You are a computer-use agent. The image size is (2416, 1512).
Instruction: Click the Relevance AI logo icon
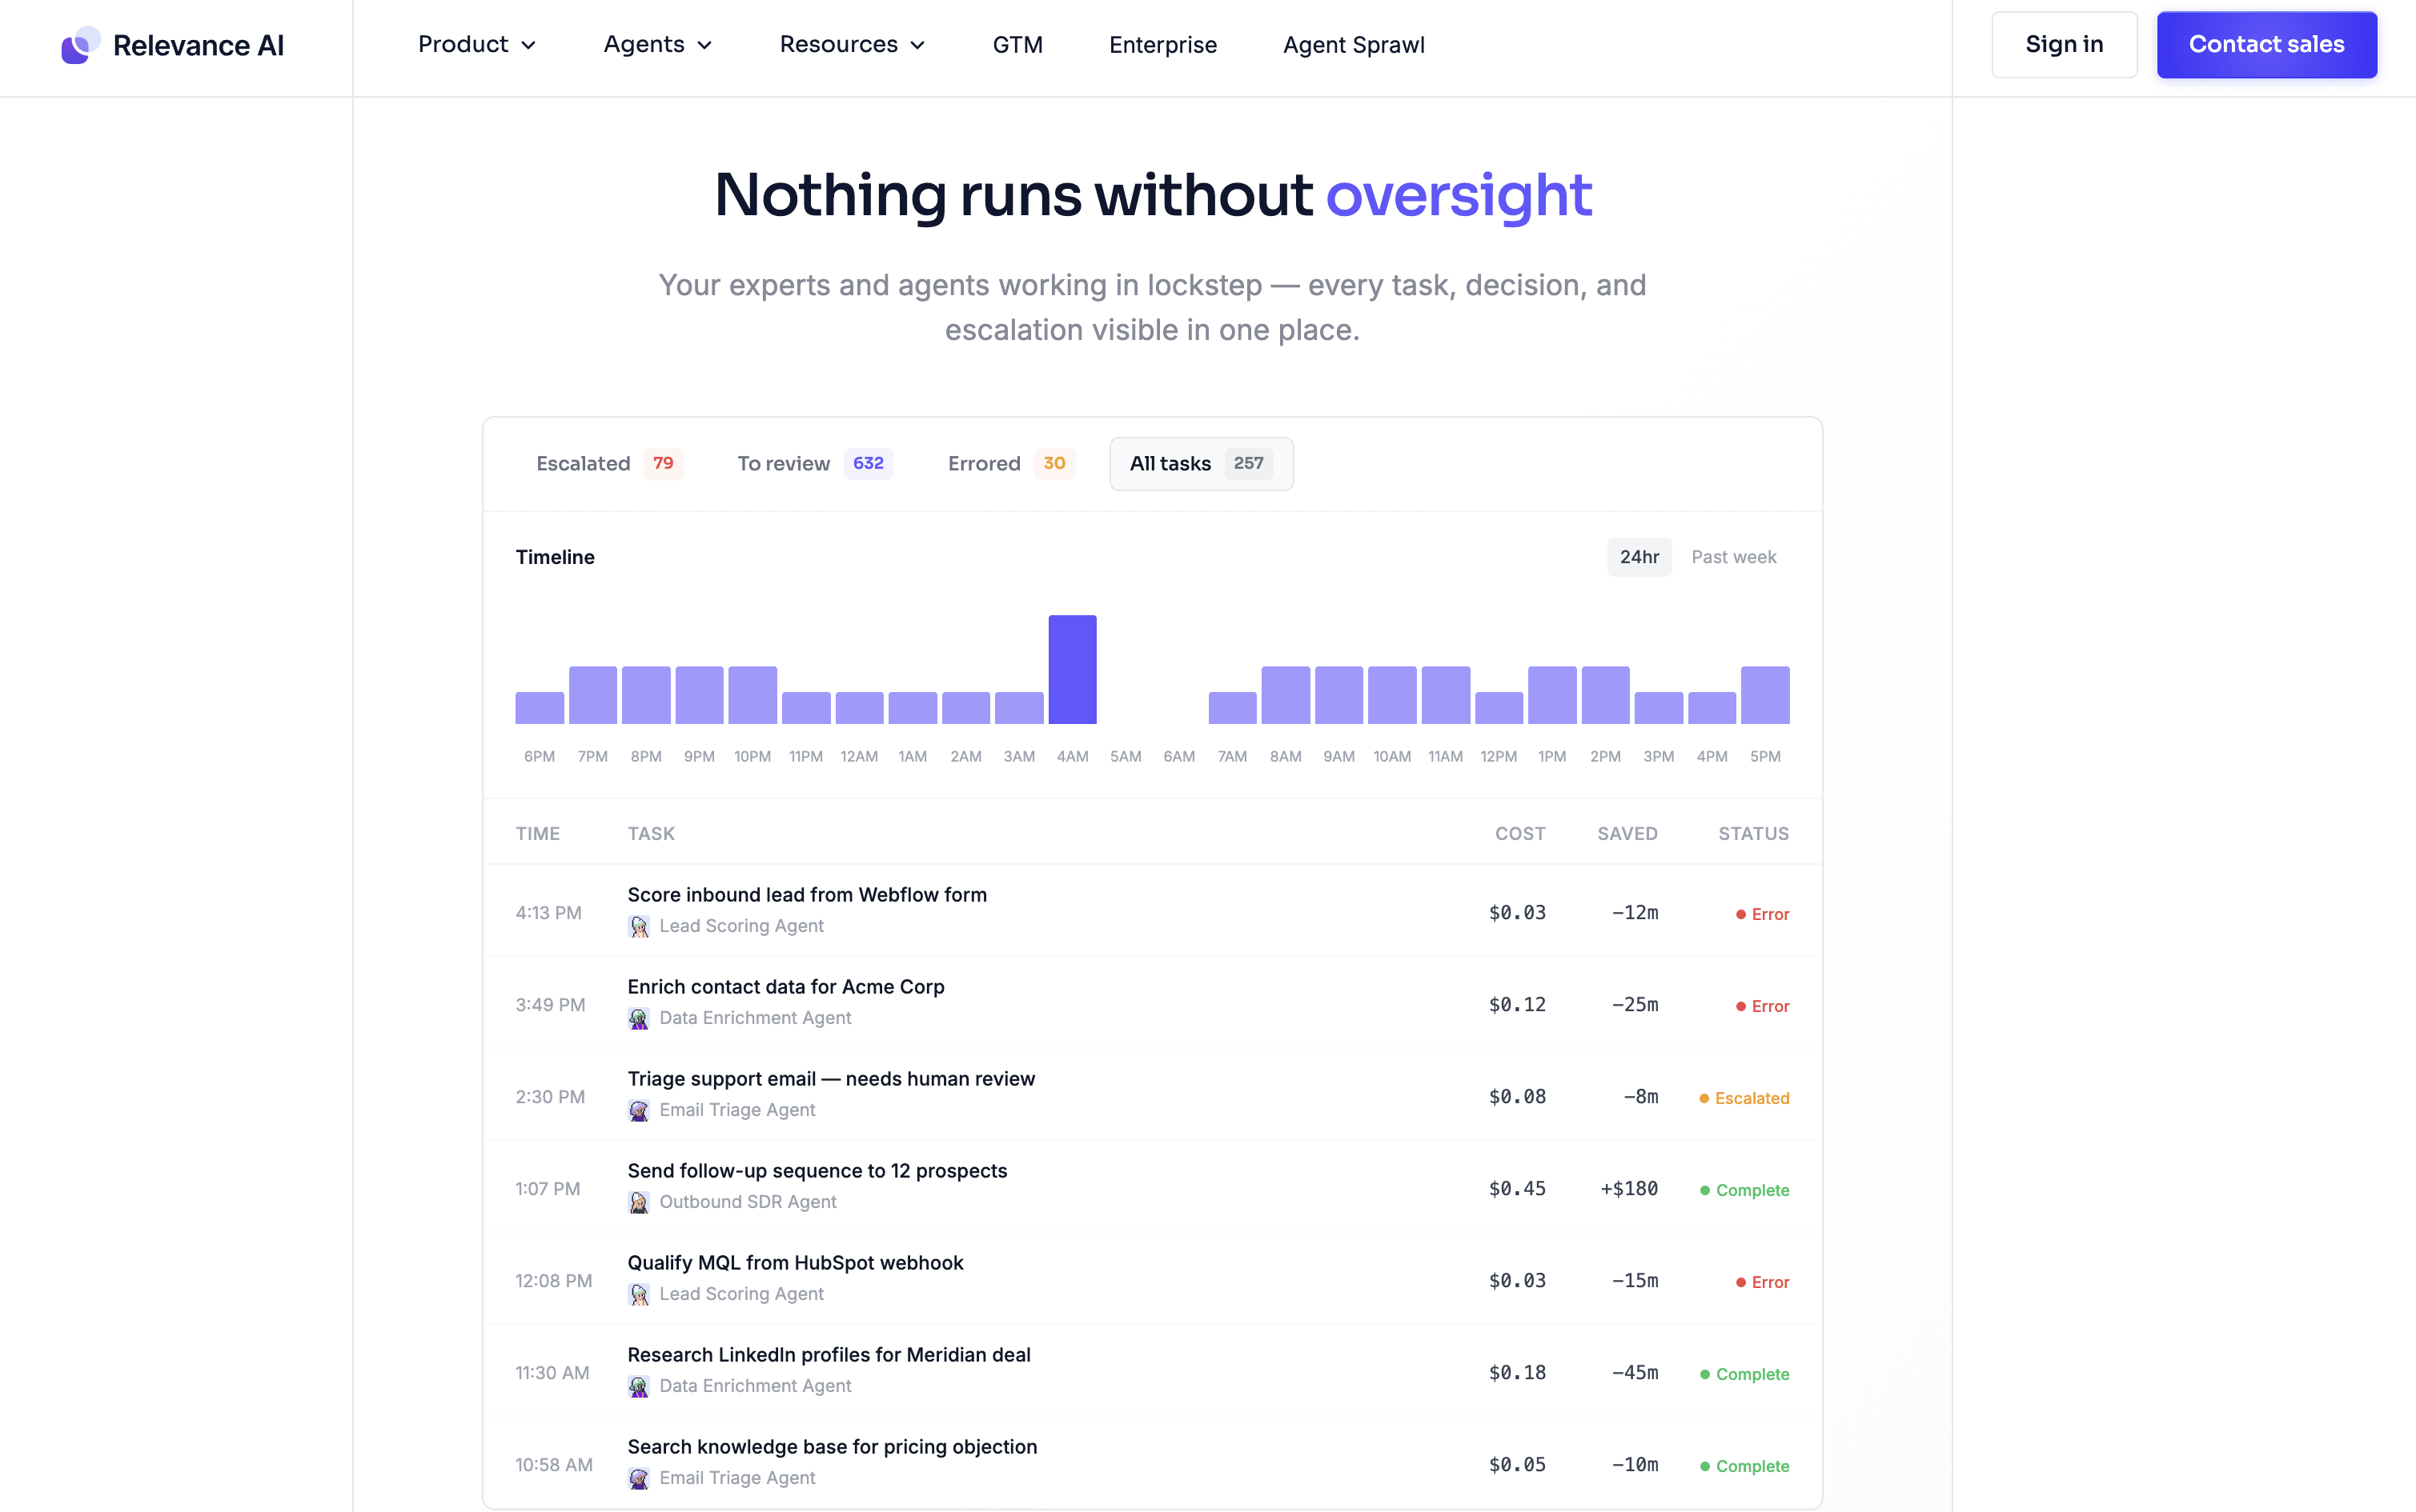pyautogui.click(x=81, y=45)
